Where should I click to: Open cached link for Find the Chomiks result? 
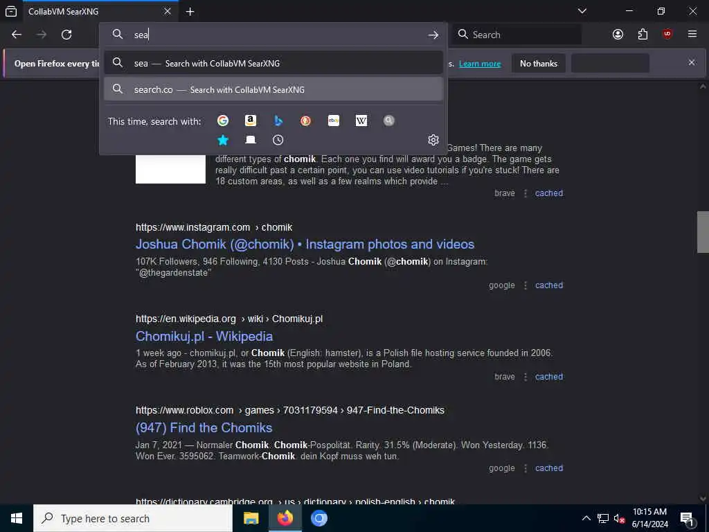pos(549,468)
